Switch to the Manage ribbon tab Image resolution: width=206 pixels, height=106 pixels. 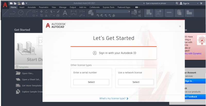pyautogui.click(x=63, y=7)
